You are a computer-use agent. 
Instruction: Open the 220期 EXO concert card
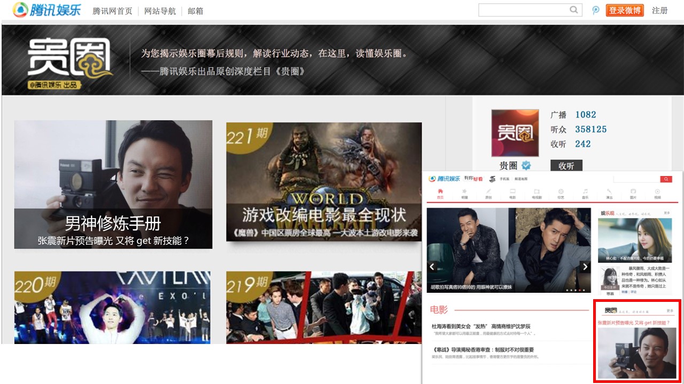112,308
